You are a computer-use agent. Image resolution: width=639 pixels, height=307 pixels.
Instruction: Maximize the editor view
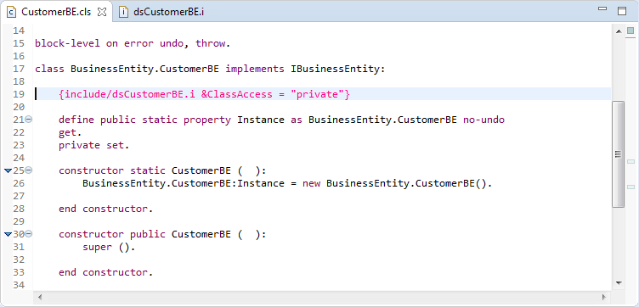622,11
